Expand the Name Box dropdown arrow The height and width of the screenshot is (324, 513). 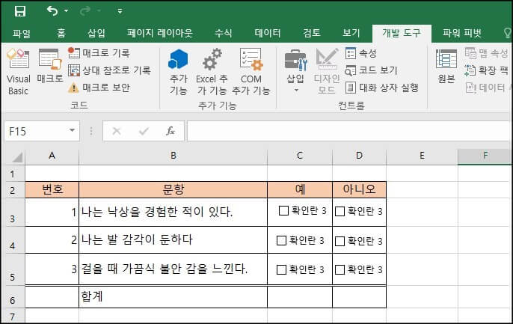pos(72,131)
